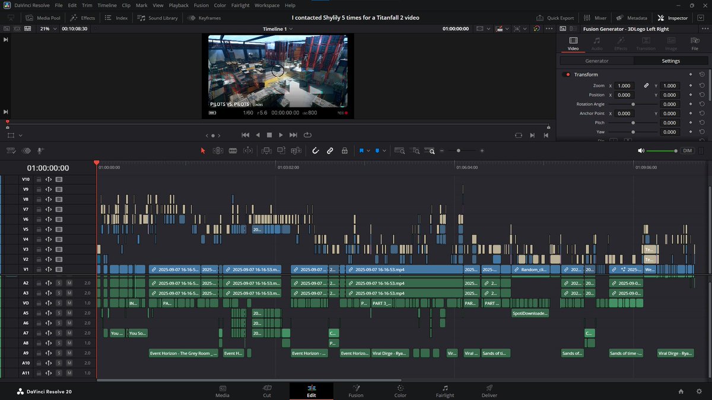The height and width of the screenshot is (400, 712).
Task: Lock video track V5
Action: pos(39,229)
